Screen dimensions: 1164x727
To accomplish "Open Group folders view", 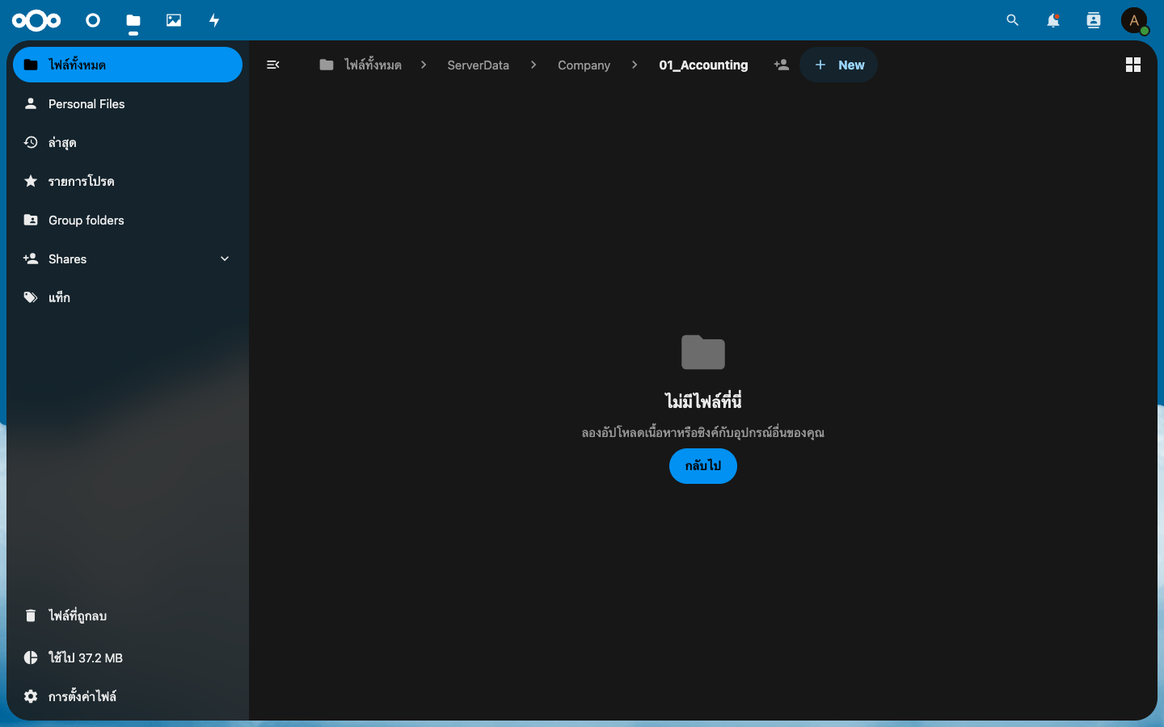I will pyautogui.click(x=128, y=220).
